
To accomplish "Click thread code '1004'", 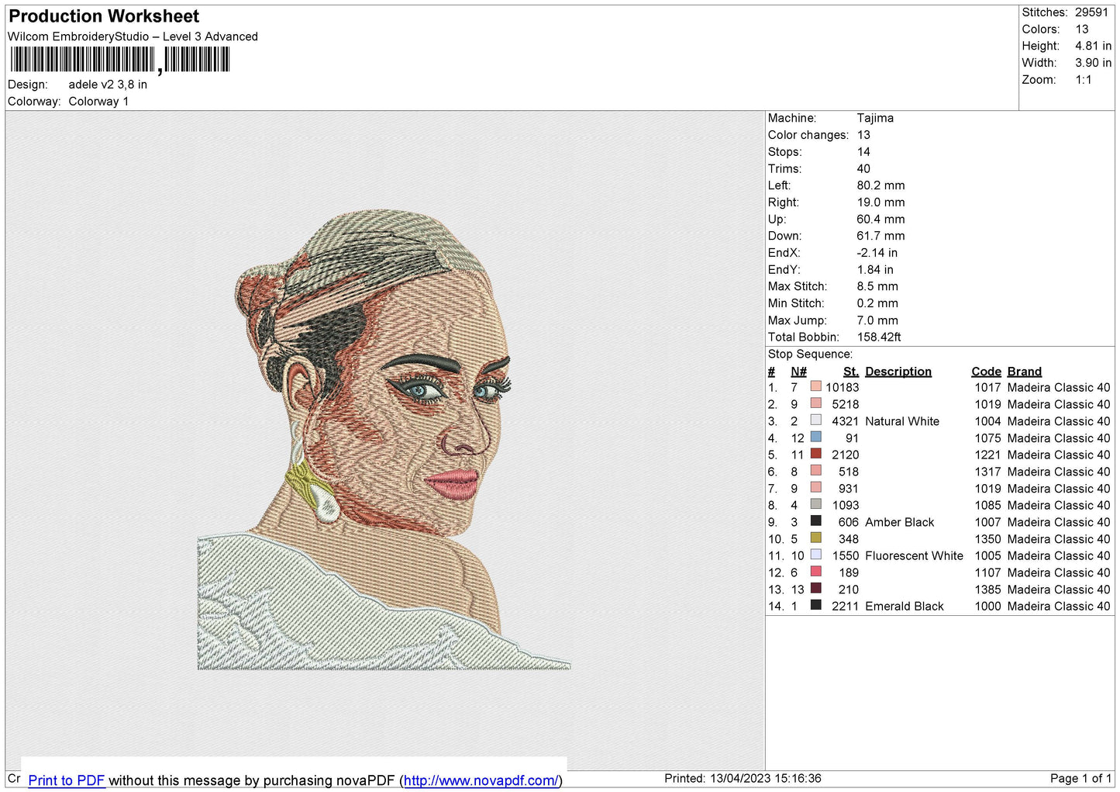I will point(987,421).
